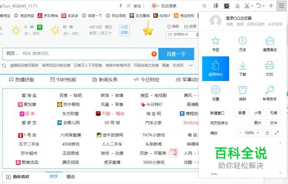This screenshot has height=184, width=288.
Task: Open the 下载 downloads menu icon
Action: (243, 66)
